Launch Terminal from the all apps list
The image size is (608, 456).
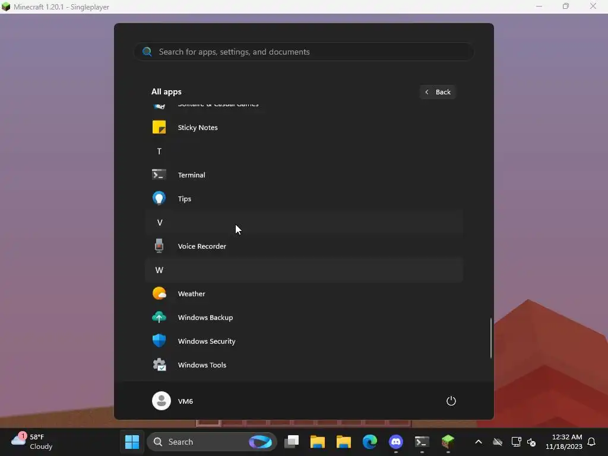click(304, 175)
